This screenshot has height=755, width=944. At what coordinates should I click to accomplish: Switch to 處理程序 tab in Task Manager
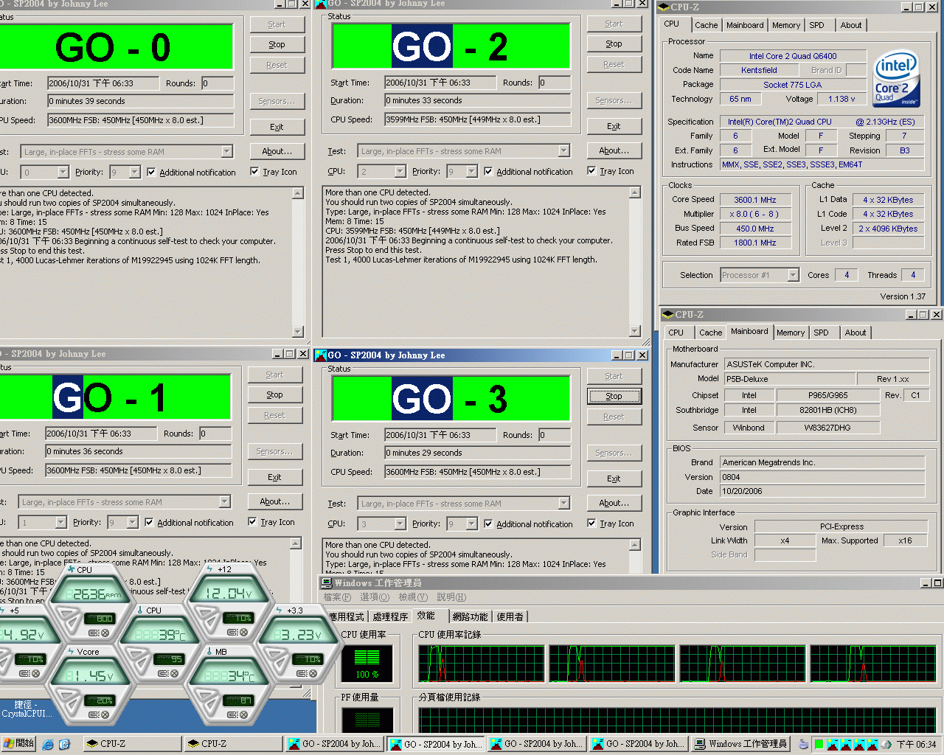pos(390,616)
